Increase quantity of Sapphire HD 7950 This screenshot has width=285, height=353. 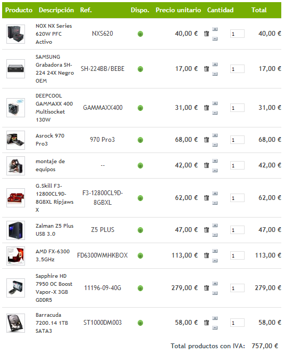click(x=215, y=284)
